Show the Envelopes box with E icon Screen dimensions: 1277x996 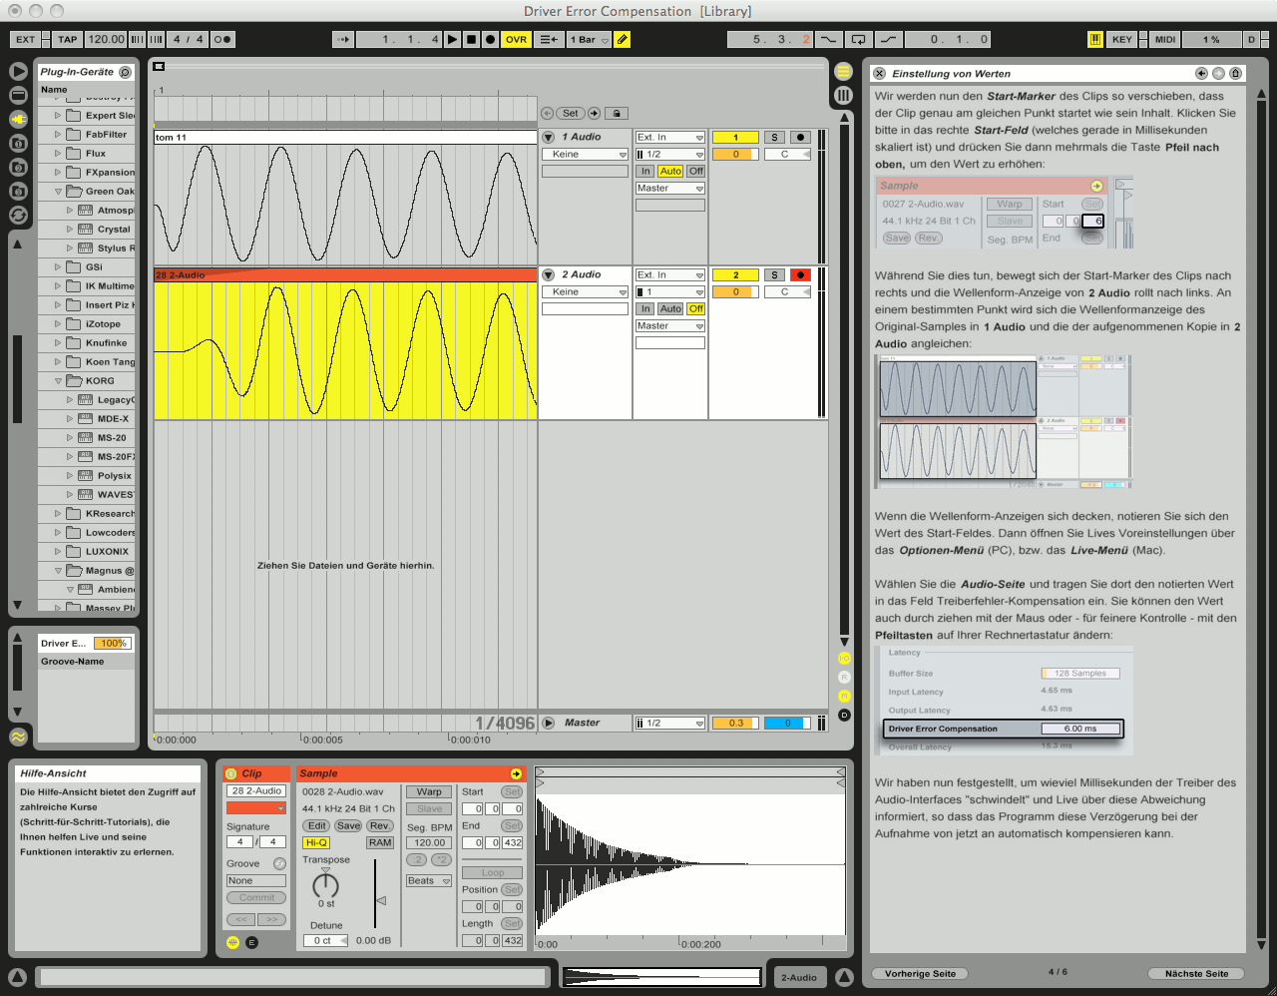tap(251, 942)
